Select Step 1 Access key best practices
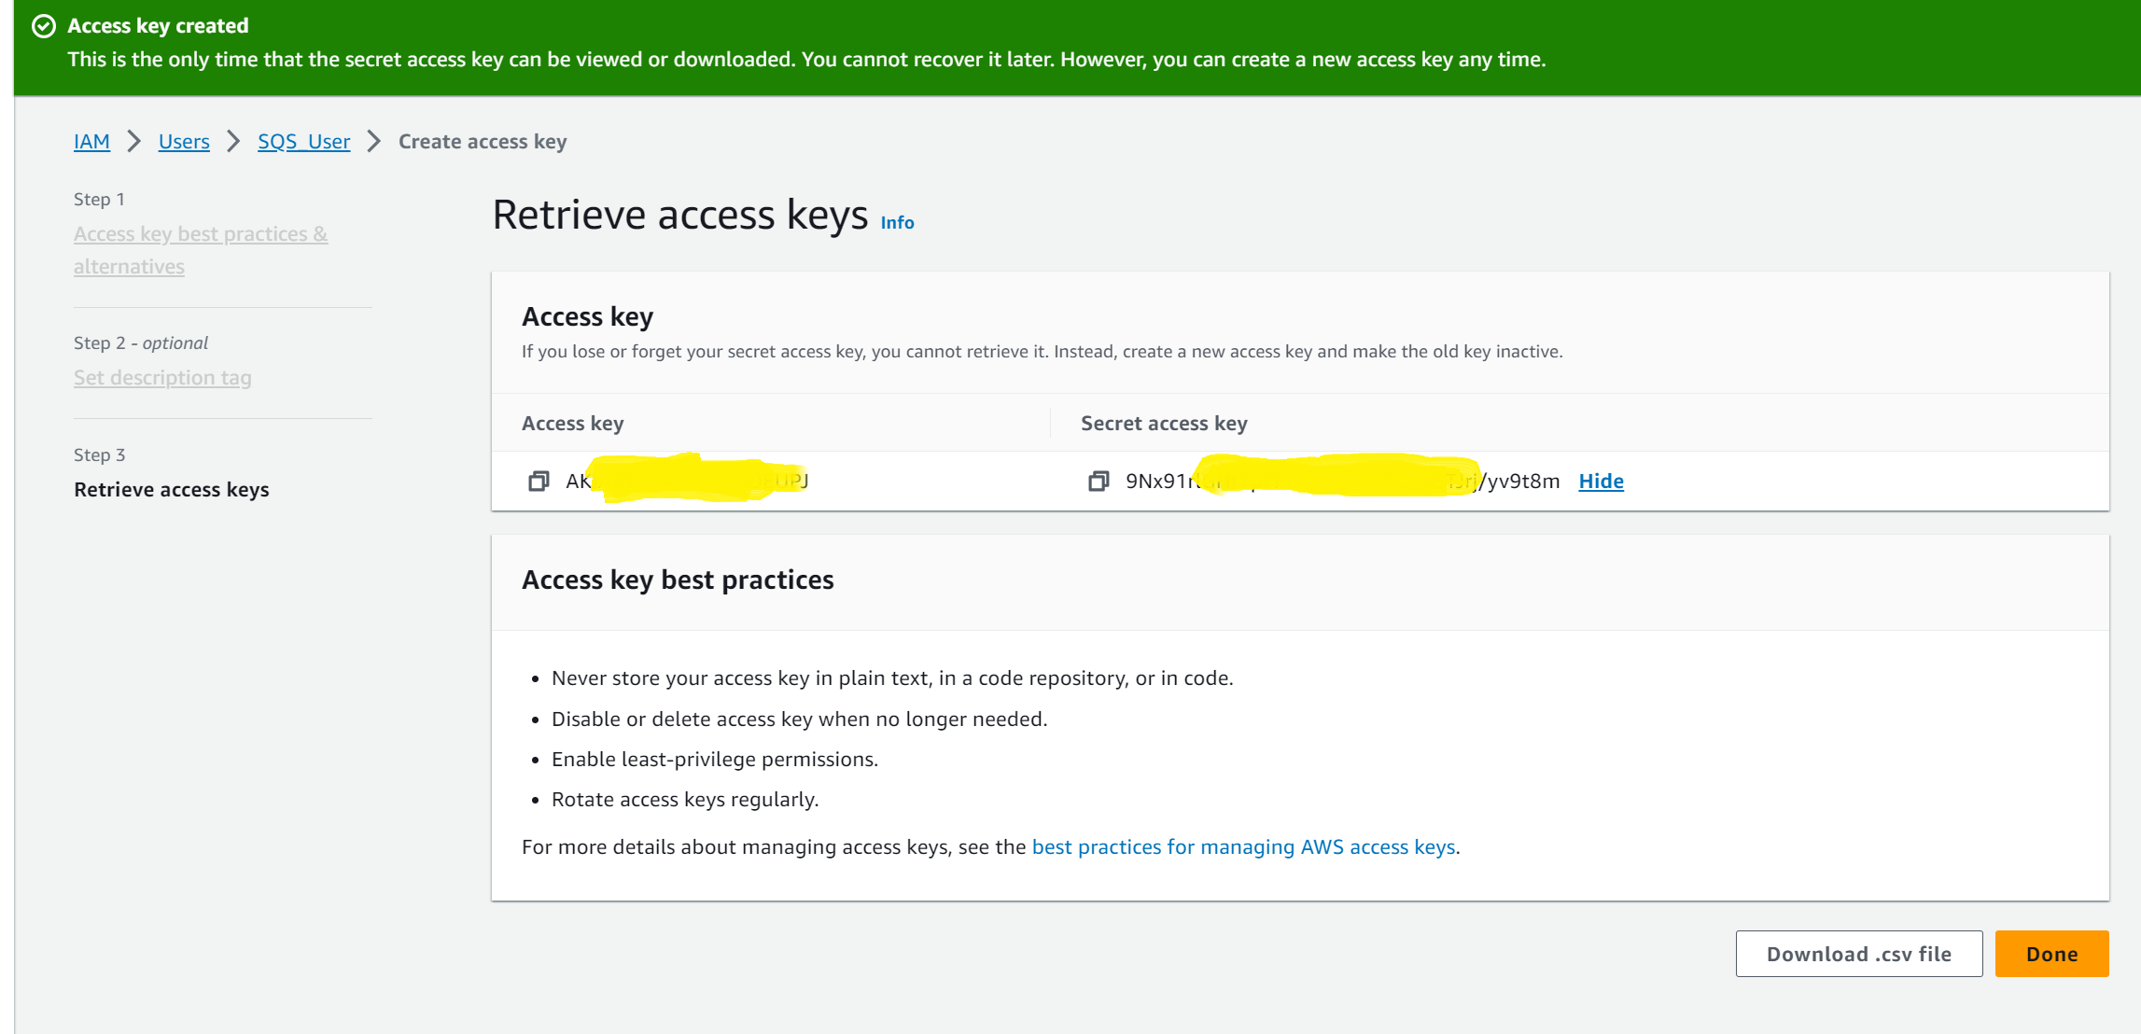 203,250
